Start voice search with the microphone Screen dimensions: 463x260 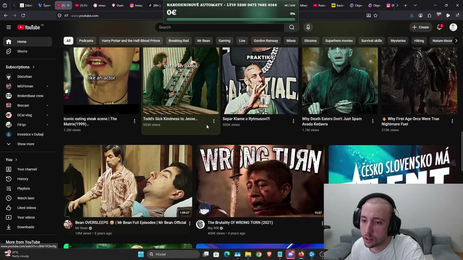(x=308, y=27)
